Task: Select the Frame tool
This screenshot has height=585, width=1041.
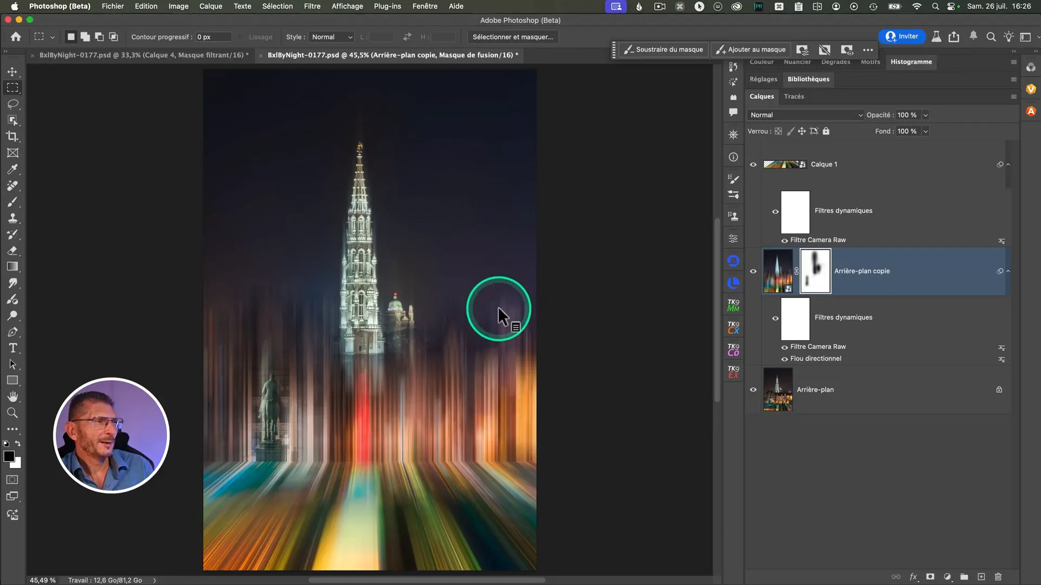Action: 12,153
